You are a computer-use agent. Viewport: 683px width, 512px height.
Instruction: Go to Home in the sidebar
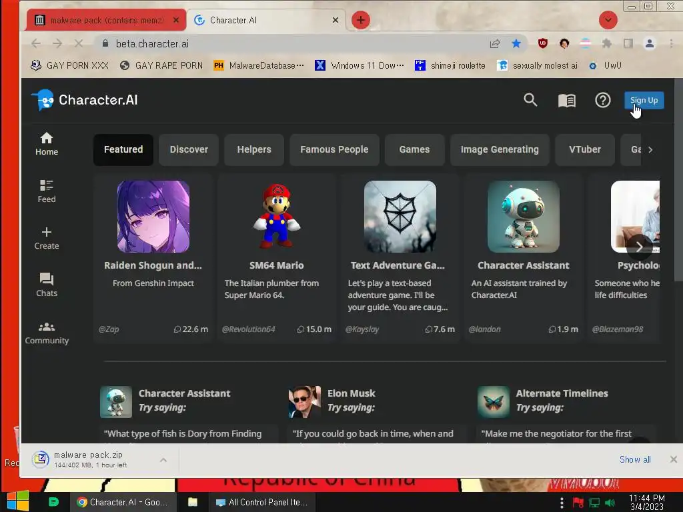47,144
